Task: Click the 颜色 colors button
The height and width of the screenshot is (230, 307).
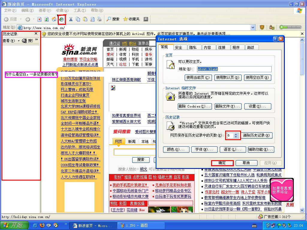Action: coord(176,149)
